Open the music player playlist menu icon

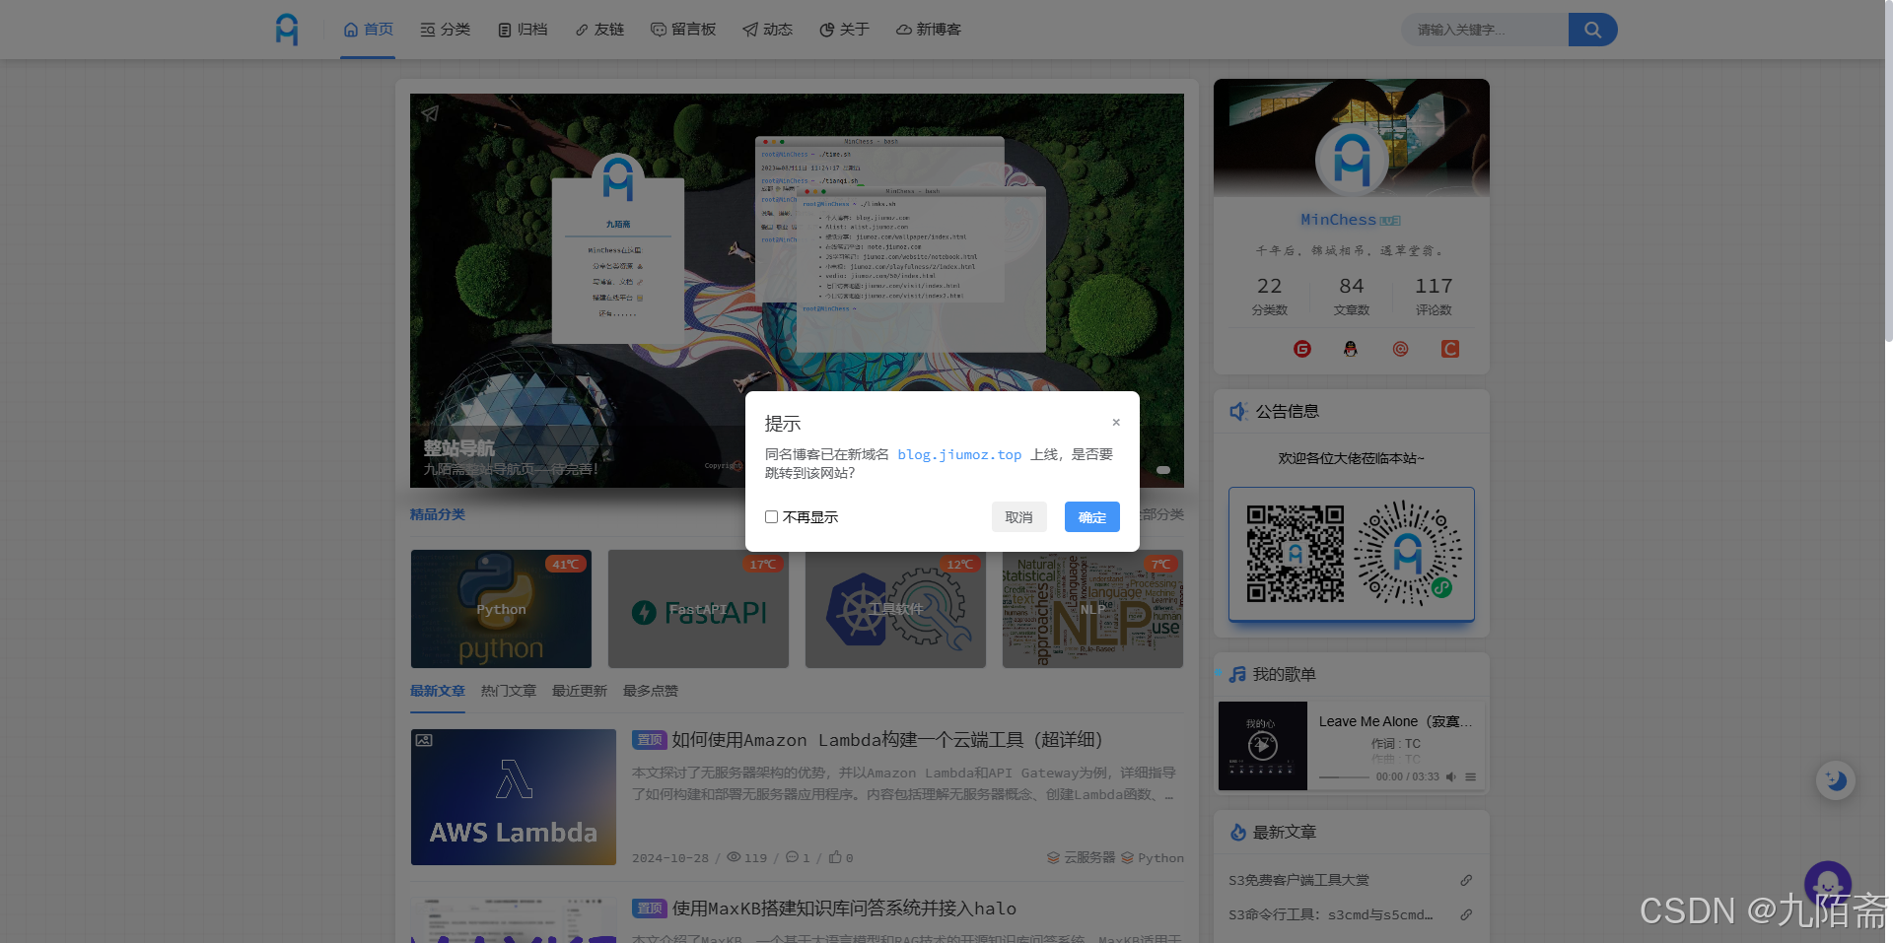click(x=1471, y=776)
